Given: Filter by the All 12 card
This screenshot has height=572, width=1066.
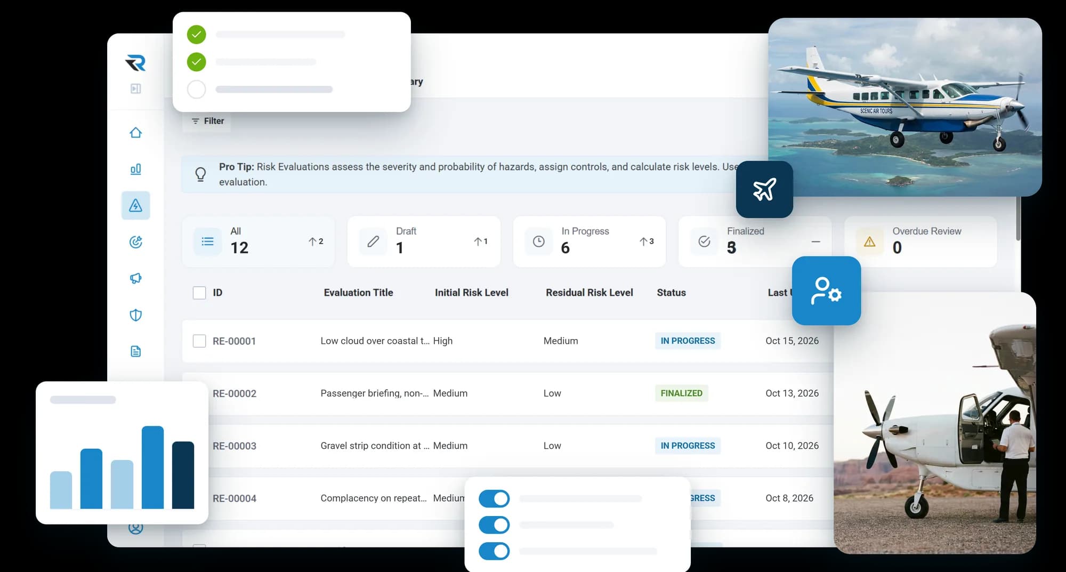Looking at the screenshot, I should coord(259,241).
